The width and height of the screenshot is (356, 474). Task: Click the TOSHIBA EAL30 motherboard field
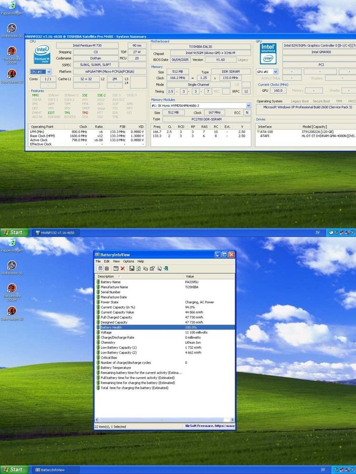(201, 46)
